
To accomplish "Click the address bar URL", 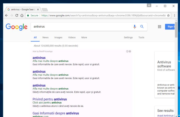I will coord(103,15).
